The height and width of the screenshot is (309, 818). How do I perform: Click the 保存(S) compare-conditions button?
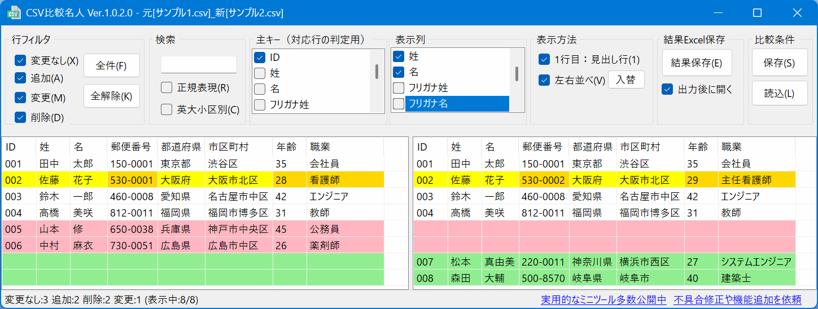click(x=780, y=63)
